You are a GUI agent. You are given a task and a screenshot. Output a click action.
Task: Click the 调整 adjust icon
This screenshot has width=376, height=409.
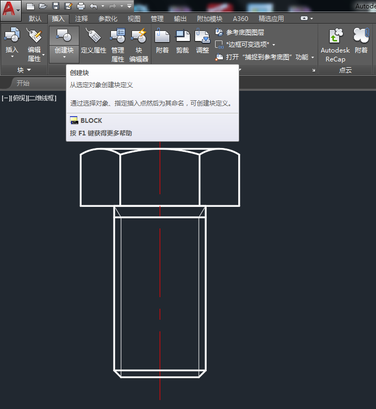pos(202,35)
